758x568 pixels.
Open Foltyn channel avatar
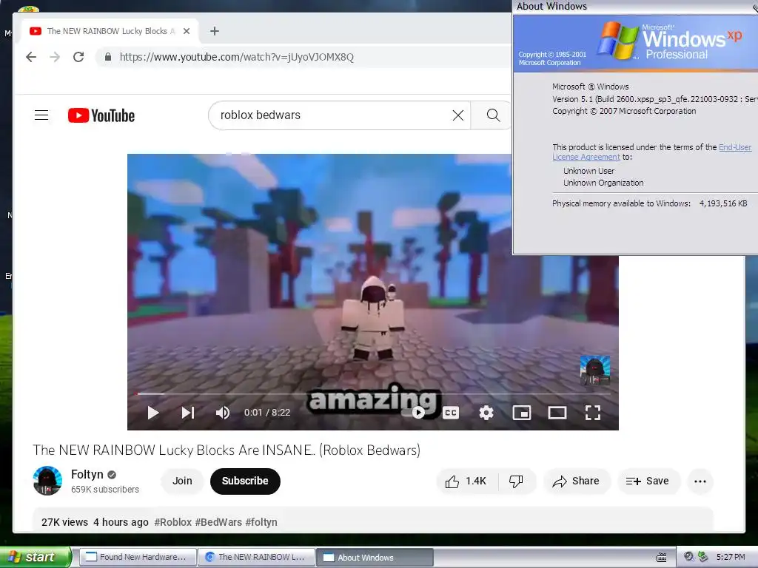click(x=47, y=481)
